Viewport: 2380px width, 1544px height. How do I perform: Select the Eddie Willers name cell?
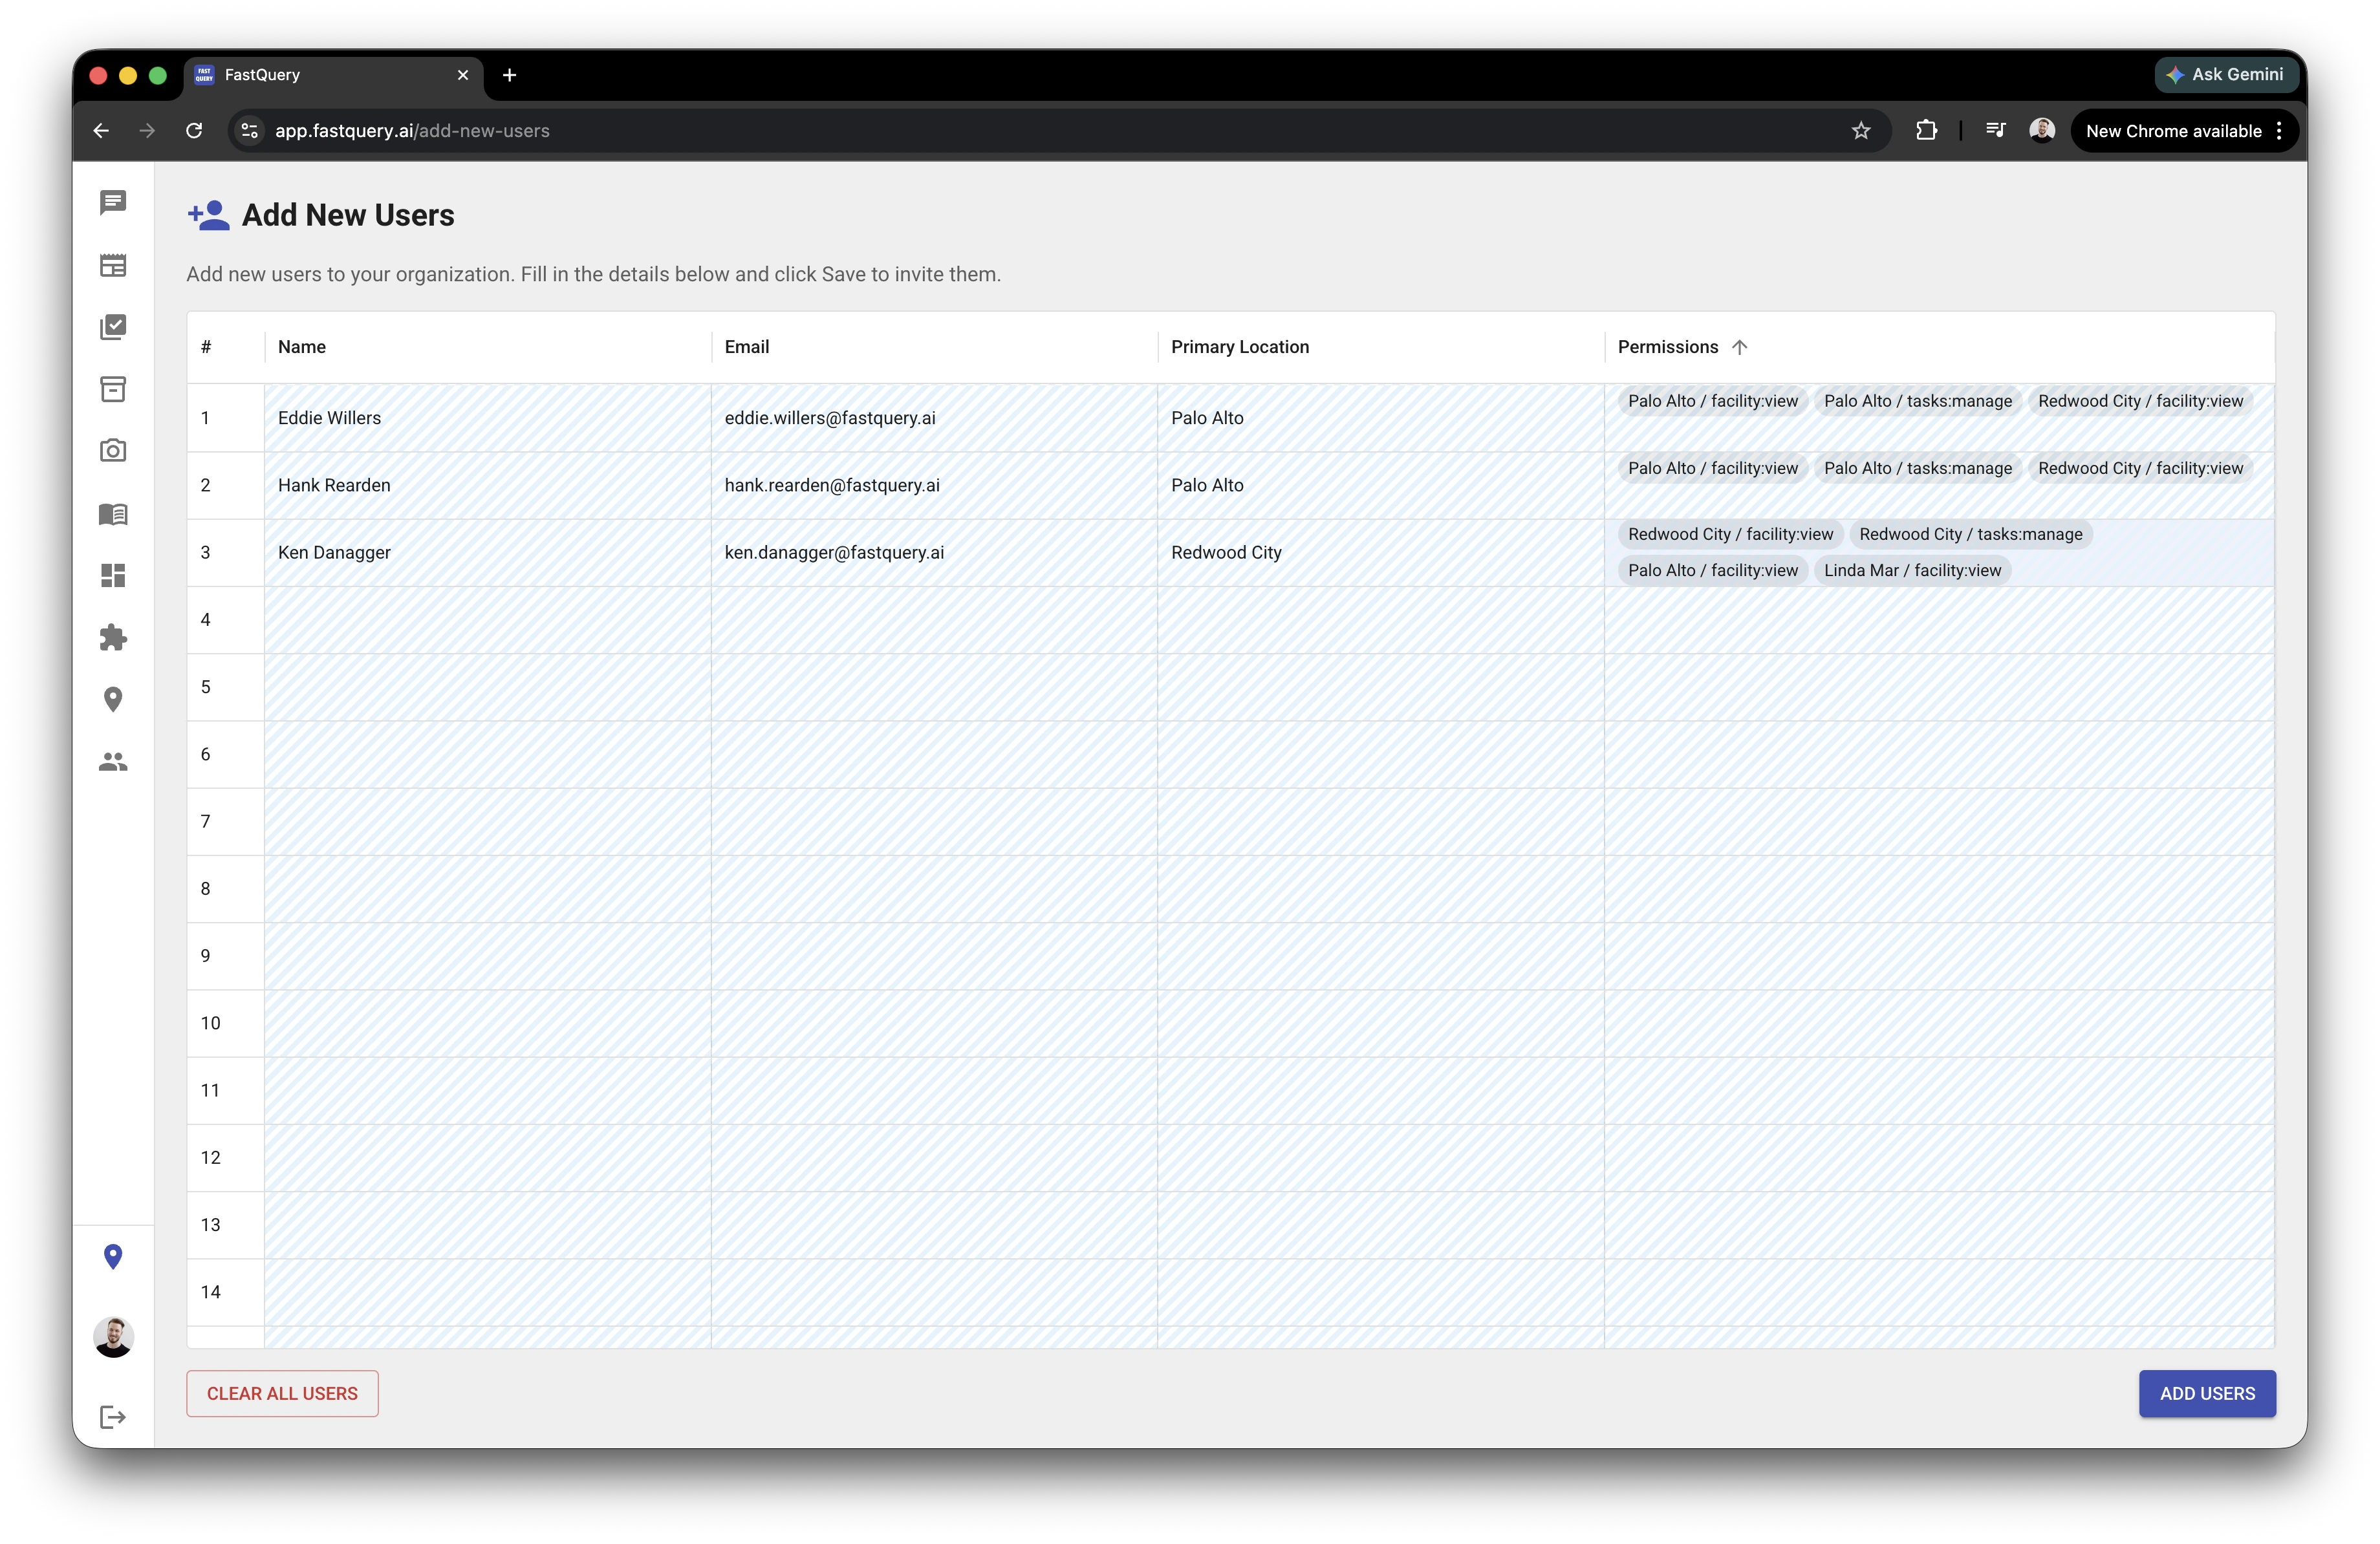coord(488,418)
